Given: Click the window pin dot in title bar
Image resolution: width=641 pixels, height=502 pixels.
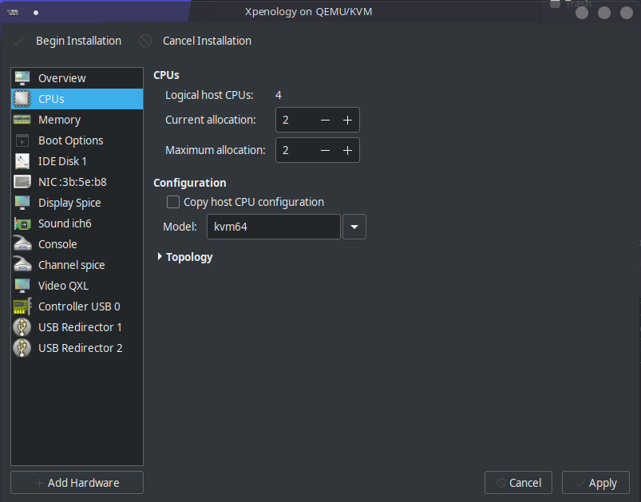Looking at the screenshot, I should click(36, 13).
